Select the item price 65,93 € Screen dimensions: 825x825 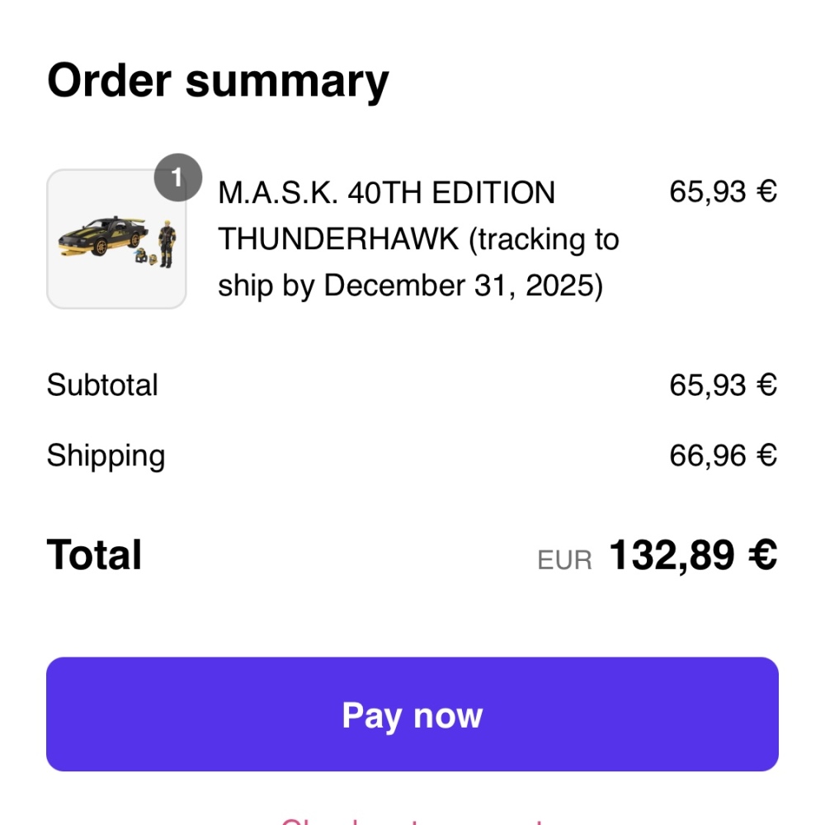click(x=723, y=191)
